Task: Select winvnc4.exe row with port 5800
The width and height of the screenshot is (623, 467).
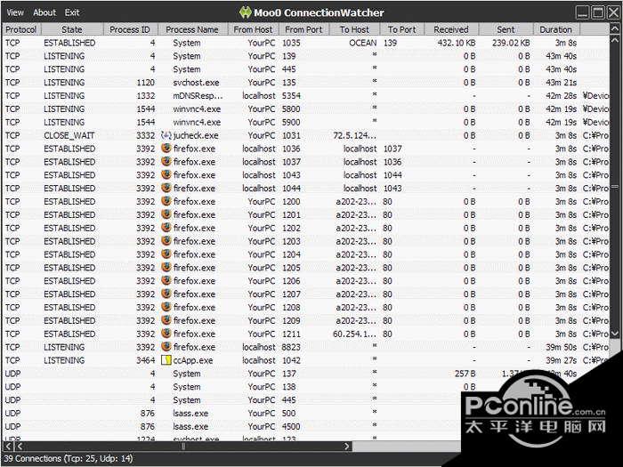Action: click(306, 109)
